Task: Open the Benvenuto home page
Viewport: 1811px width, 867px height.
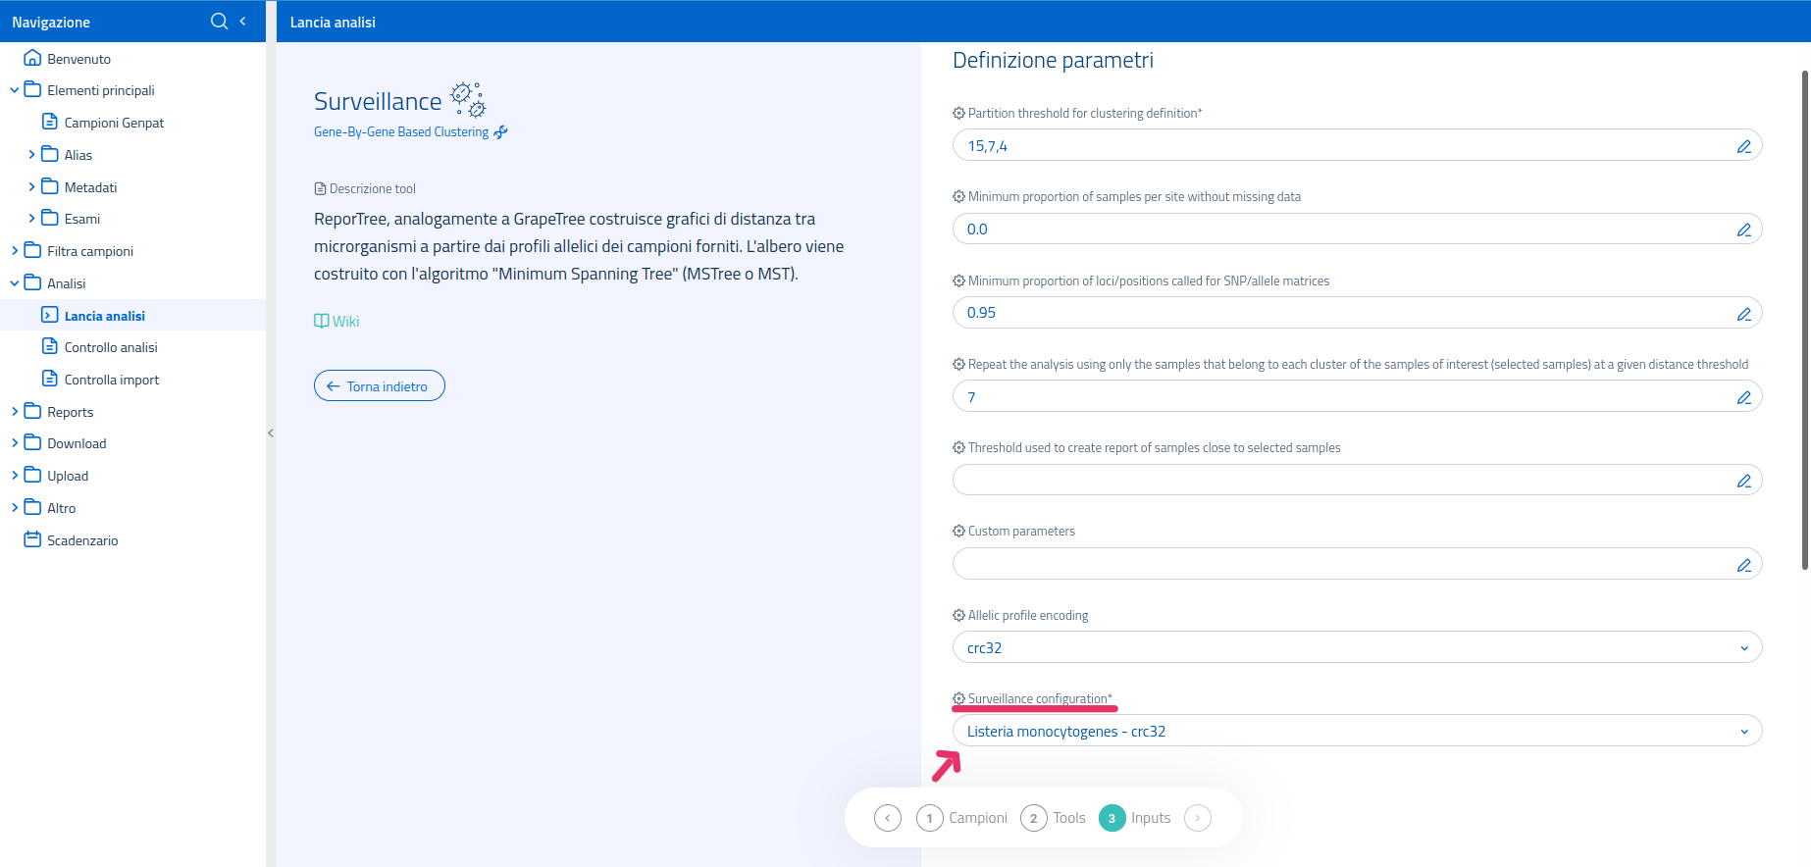Action: [78, 59]
